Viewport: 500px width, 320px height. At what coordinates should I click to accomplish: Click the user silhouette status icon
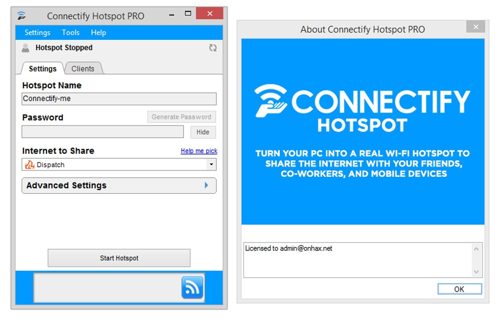(x=25, y=48)
